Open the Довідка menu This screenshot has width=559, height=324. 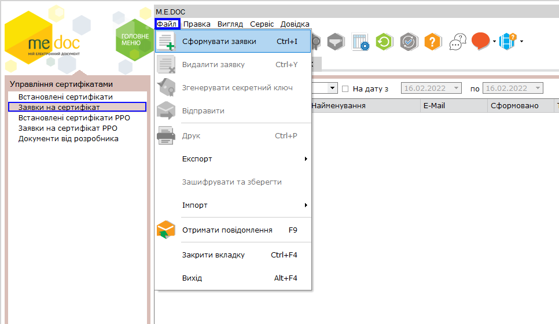click(295, 24)
